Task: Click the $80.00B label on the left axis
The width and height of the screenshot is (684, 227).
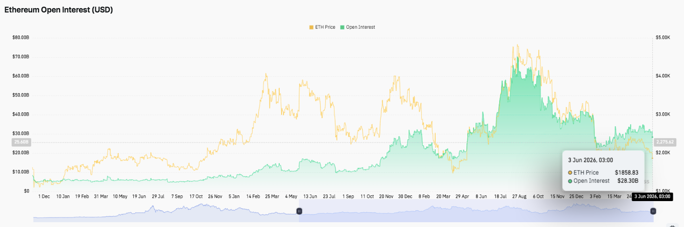Action: tap(20, 37)
